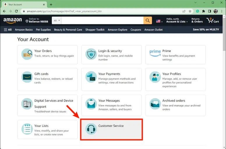The height and width of the screenshot is (149, 226).
Task: Click 'View benefits and payment settings' text
Action: 179,58
